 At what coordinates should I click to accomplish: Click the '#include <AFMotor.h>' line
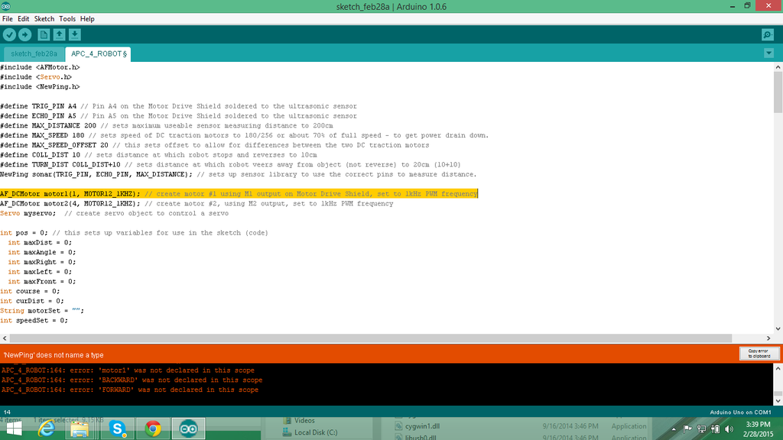40,67
